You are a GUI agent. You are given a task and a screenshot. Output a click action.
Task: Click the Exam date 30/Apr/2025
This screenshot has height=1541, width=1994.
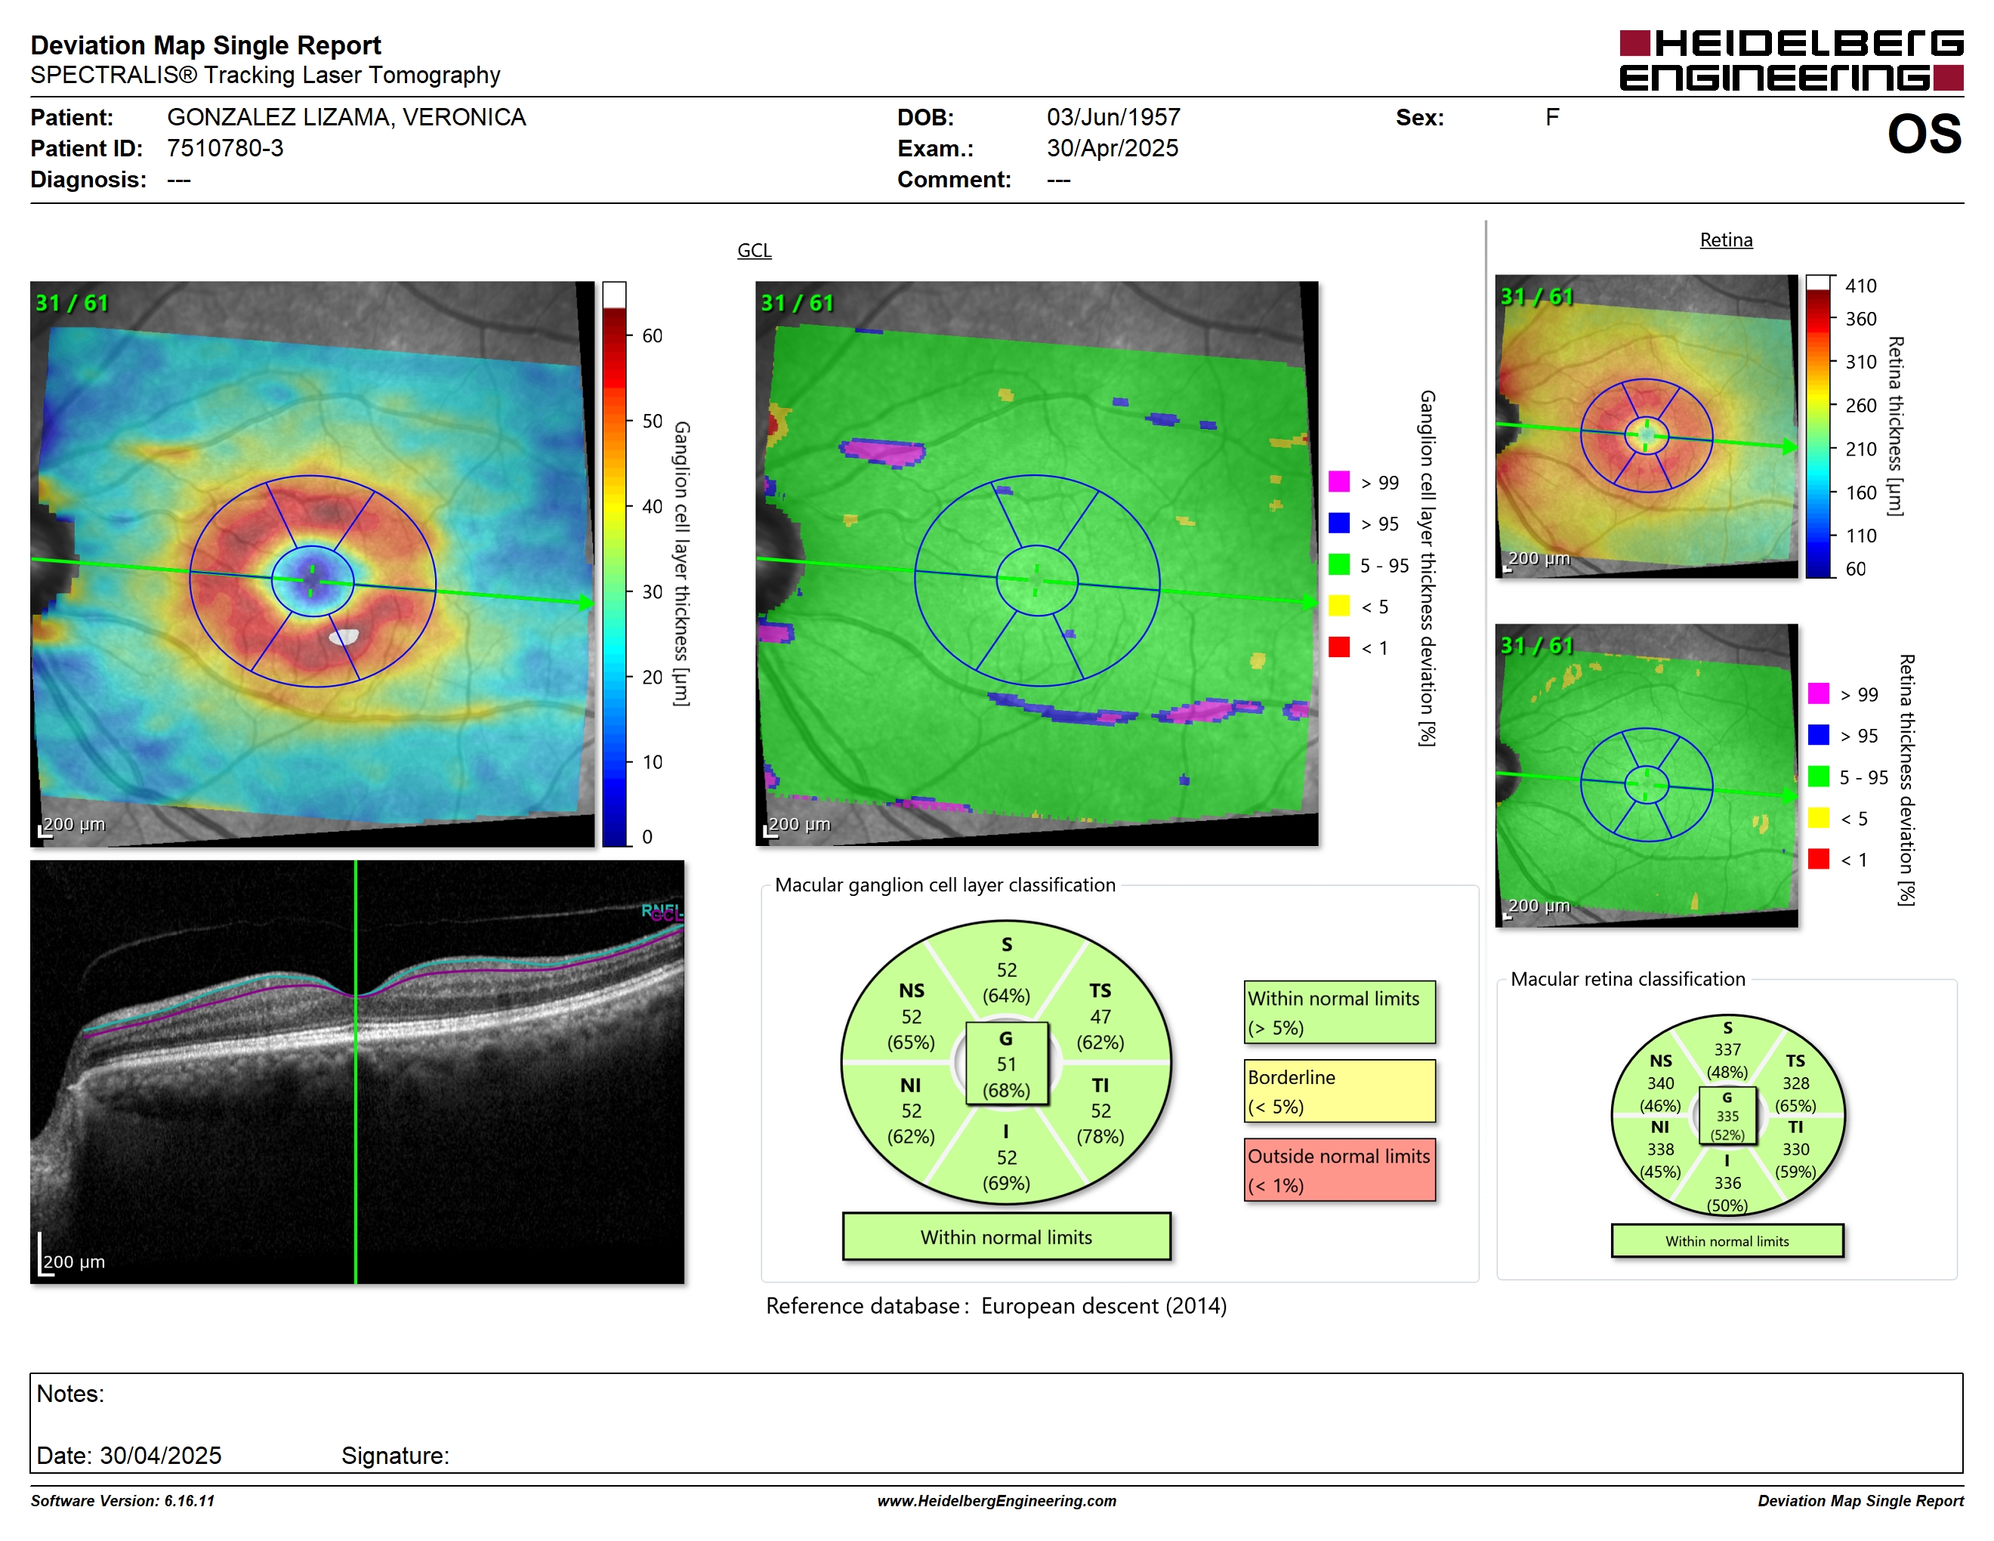[x=1112, y=148]
